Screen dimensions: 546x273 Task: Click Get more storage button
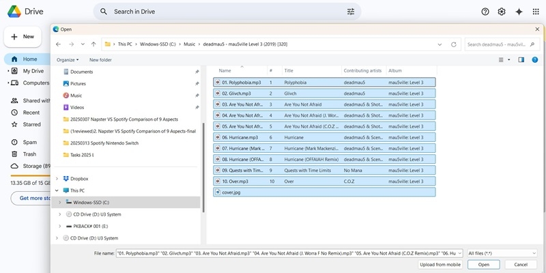coord(31,198)
